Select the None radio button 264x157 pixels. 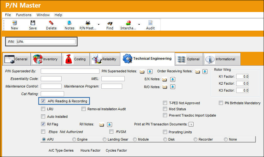[225, 139]
